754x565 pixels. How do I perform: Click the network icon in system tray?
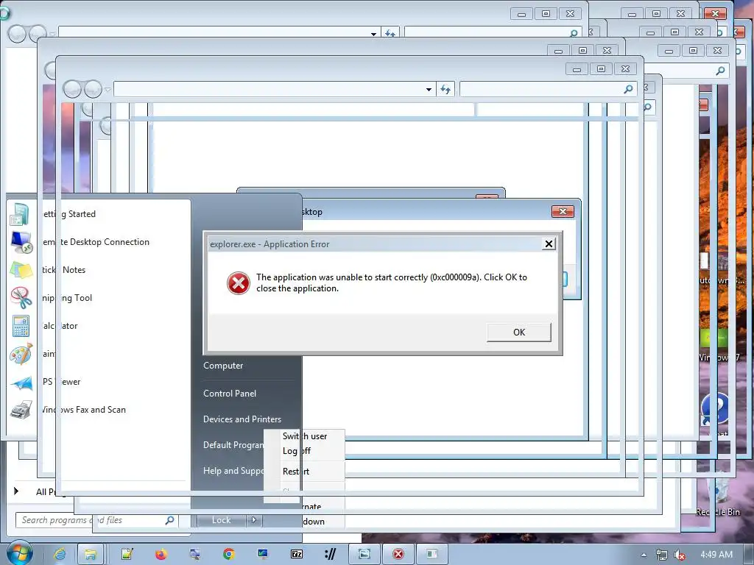[x=661, y=555]
